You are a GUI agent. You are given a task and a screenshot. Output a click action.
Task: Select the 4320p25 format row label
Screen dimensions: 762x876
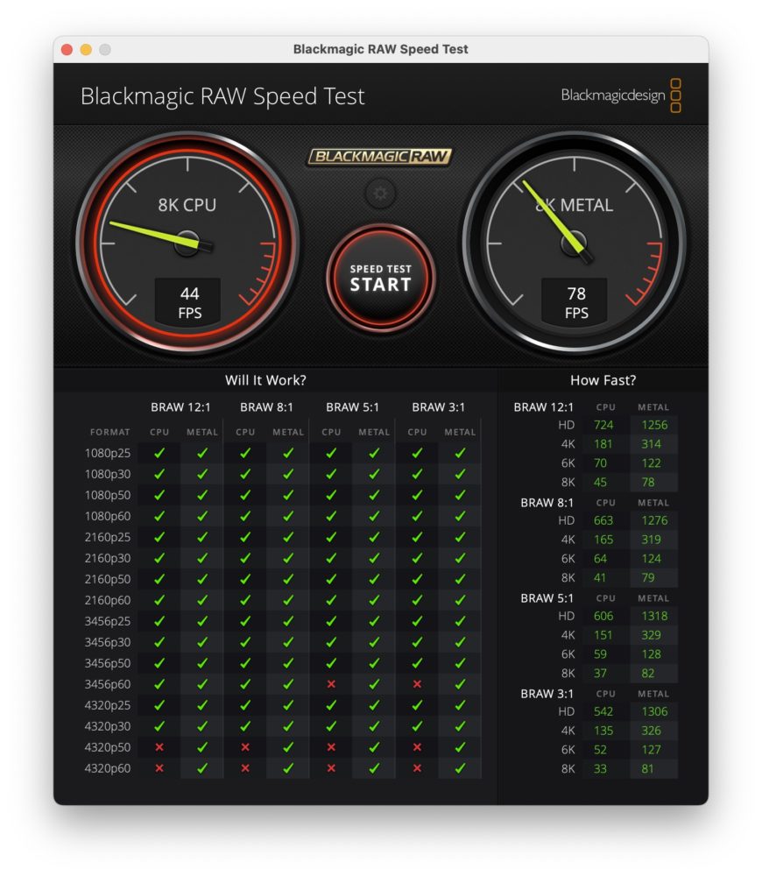[107, 705]
